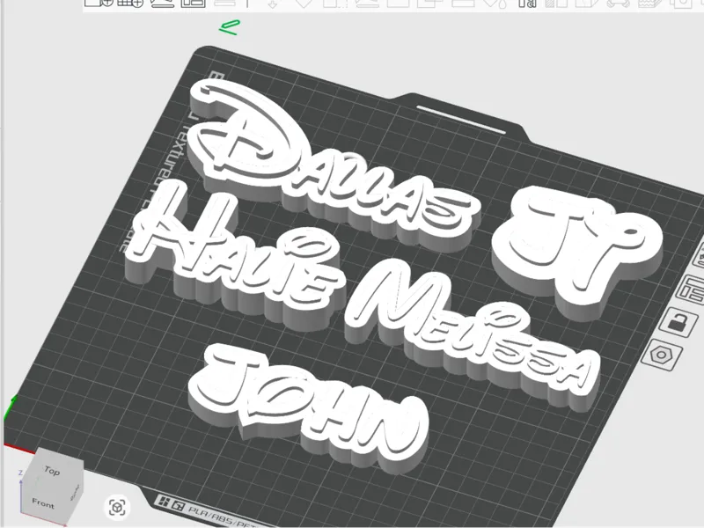
Task: Click the Add object cube icon
Action: [99, 3]
